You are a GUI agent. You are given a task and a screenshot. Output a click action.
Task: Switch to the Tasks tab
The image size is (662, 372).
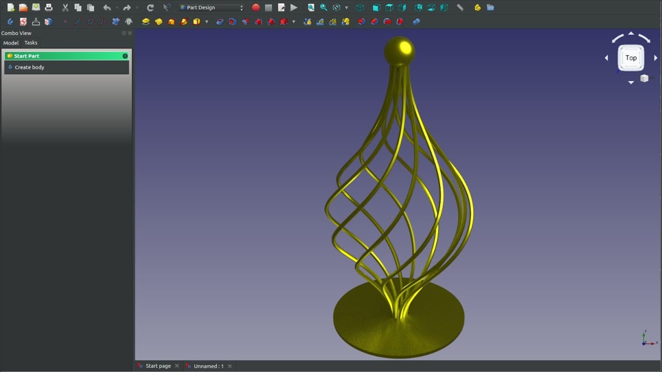pyautogui.click(x=31, y=43)
